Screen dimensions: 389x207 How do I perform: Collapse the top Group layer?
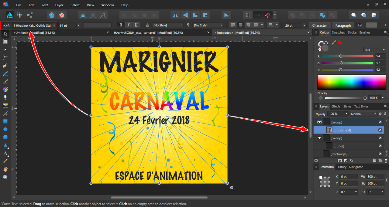coord(319,122)
